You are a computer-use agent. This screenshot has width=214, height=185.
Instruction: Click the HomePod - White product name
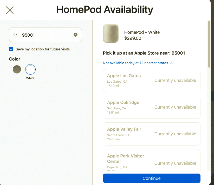pyautogui.click(x=142, y=32)
